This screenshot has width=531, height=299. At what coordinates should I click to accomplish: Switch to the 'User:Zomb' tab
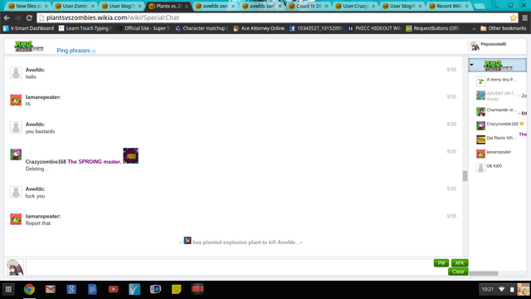click(x=76, y=6)
